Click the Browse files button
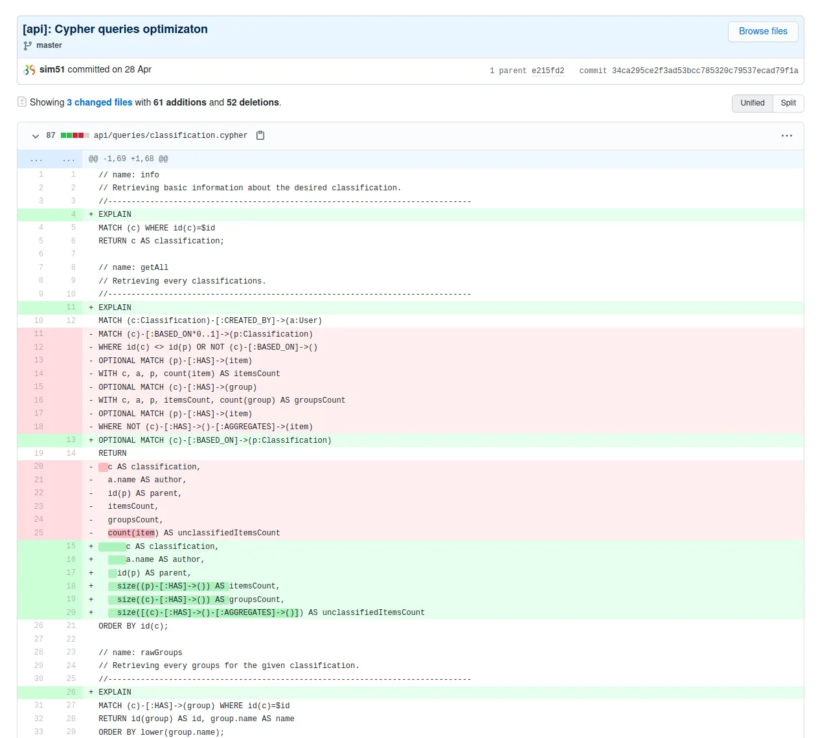Screen dimensions: 829x738 coord(762,31)
